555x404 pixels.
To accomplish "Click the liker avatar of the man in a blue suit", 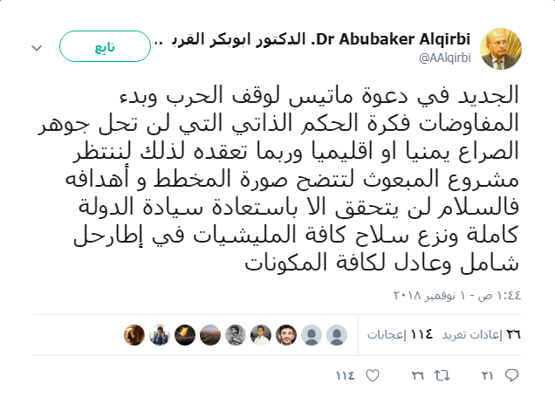I will (x=159, y=334).
